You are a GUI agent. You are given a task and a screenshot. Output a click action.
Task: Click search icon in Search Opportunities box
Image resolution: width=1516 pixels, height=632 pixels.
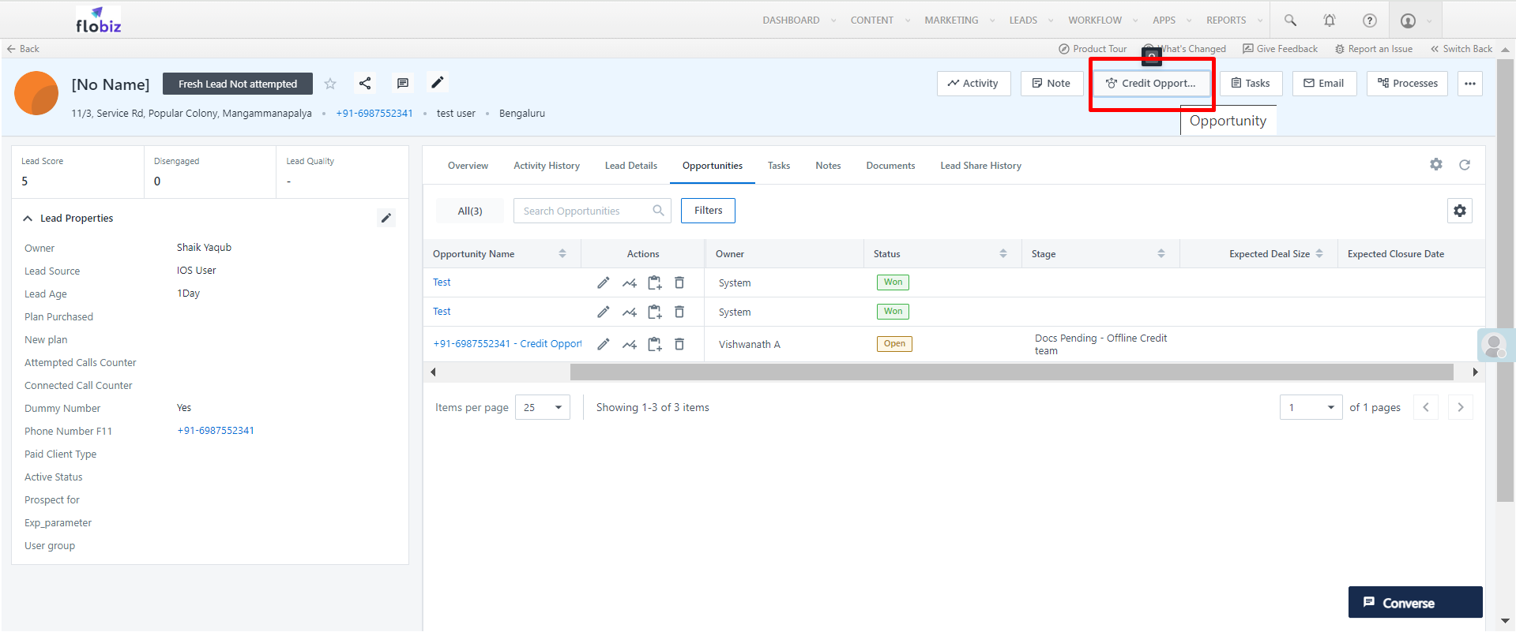(658, 211)
